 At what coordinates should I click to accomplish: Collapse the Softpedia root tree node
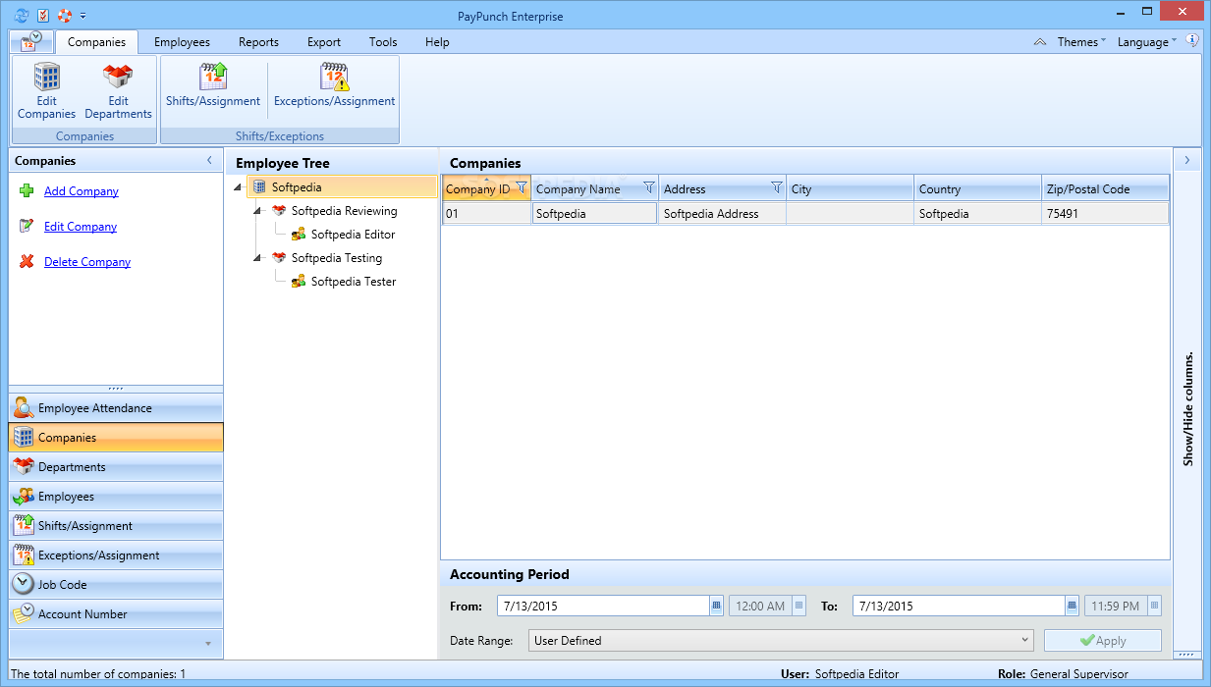point(237,187)
